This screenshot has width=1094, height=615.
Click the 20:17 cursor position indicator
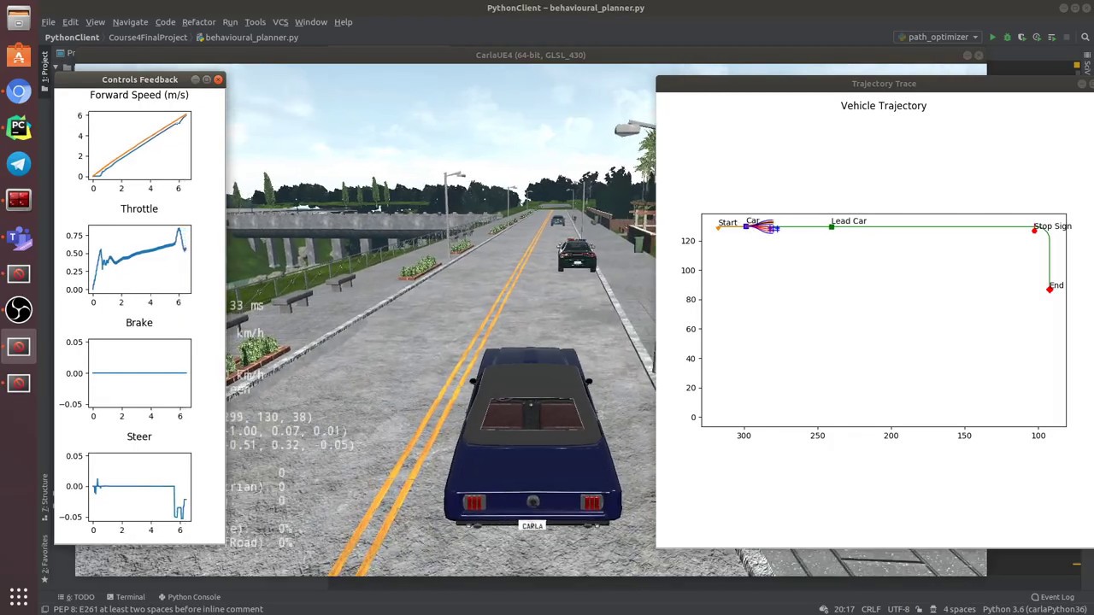pyautogui.click(x=844, y=609)
